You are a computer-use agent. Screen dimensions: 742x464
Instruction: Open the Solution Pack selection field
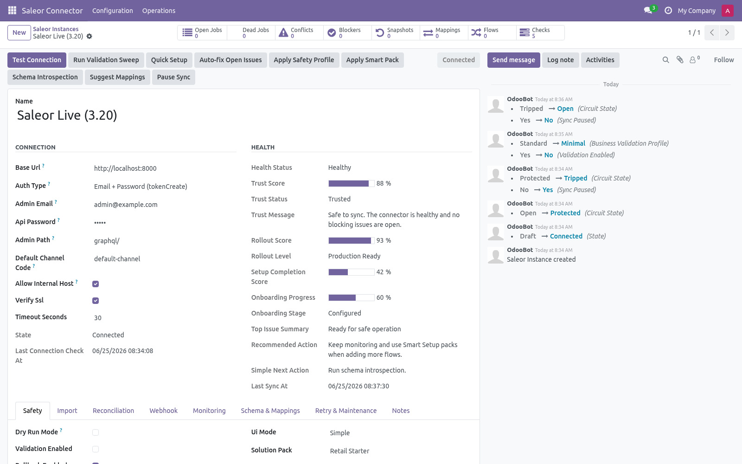tap(400, 451)
